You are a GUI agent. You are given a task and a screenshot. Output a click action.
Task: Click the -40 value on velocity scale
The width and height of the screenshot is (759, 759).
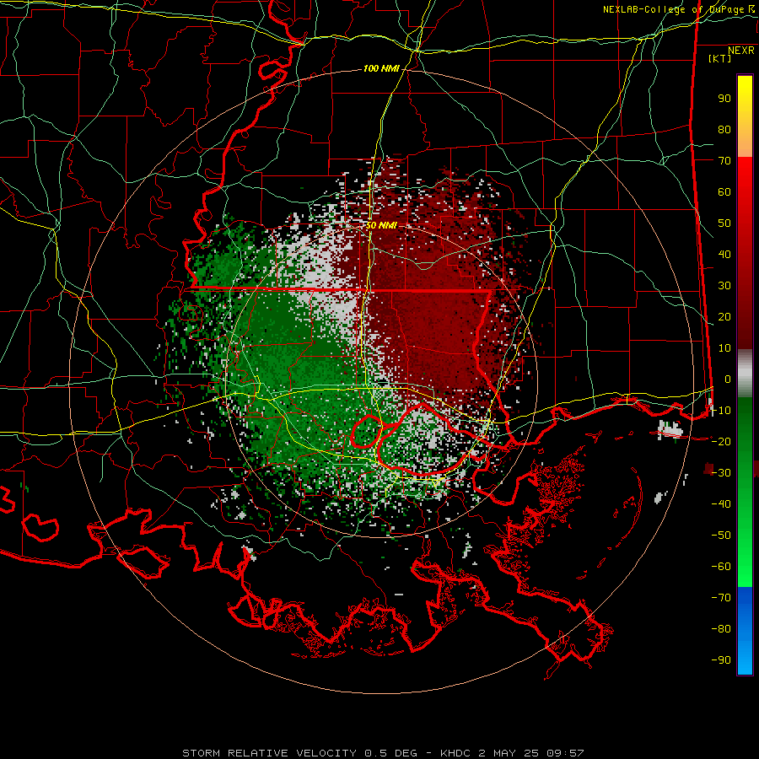721,504
